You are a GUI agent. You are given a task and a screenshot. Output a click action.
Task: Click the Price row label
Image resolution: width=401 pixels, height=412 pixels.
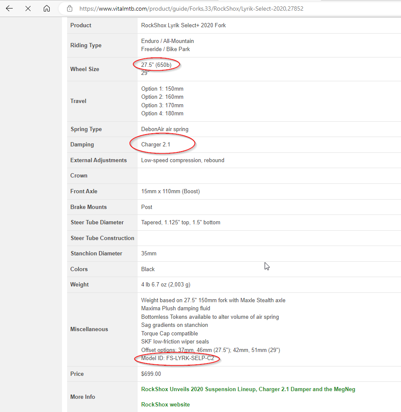pos(77,374)
